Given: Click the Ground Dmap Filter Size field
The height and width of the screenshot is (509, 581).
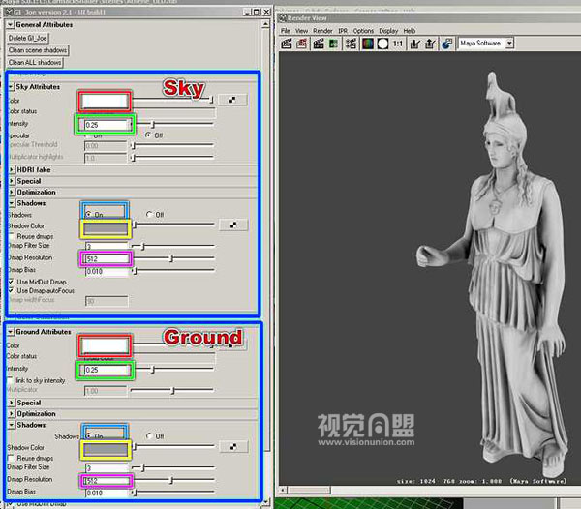Looking at the screenshot, I should (107, 468).
